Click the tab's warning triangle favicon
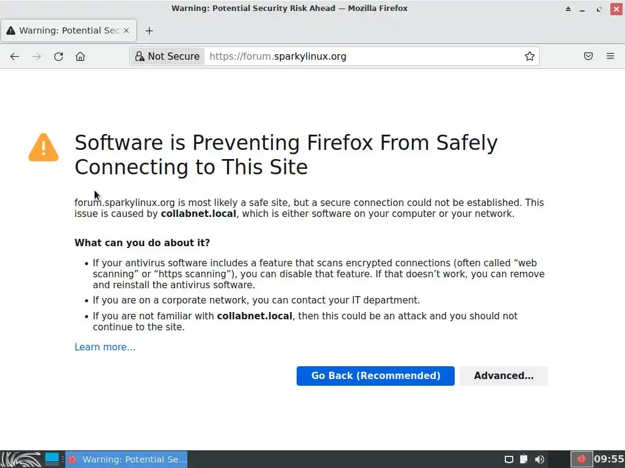This screenshot has height=468, width=625. pos(11,30)
